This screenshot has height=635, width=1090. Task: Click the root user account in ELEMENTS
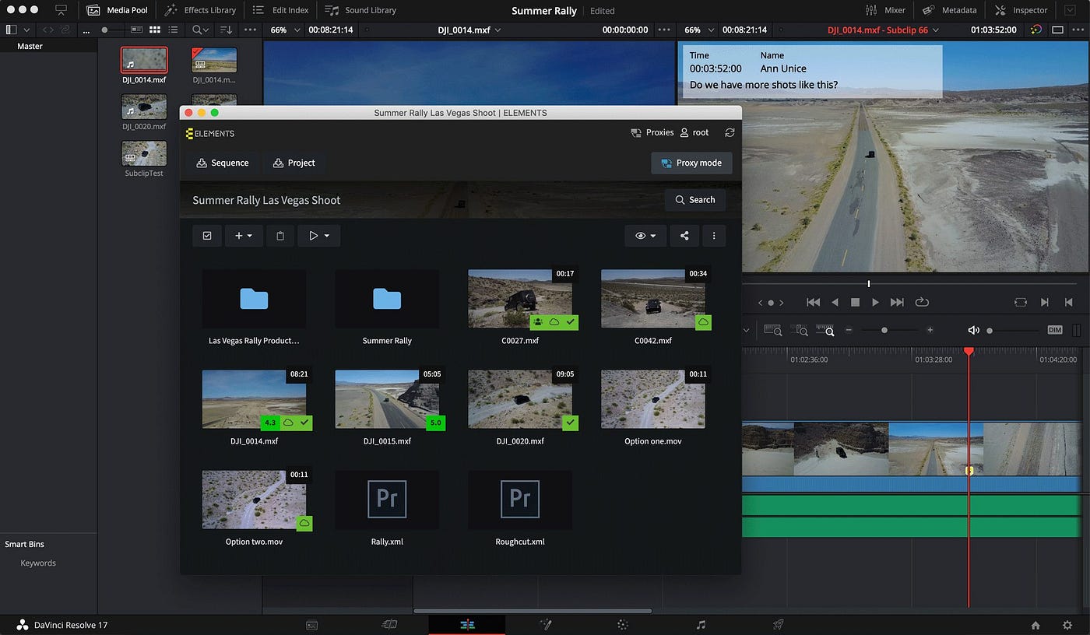[694, 132]
